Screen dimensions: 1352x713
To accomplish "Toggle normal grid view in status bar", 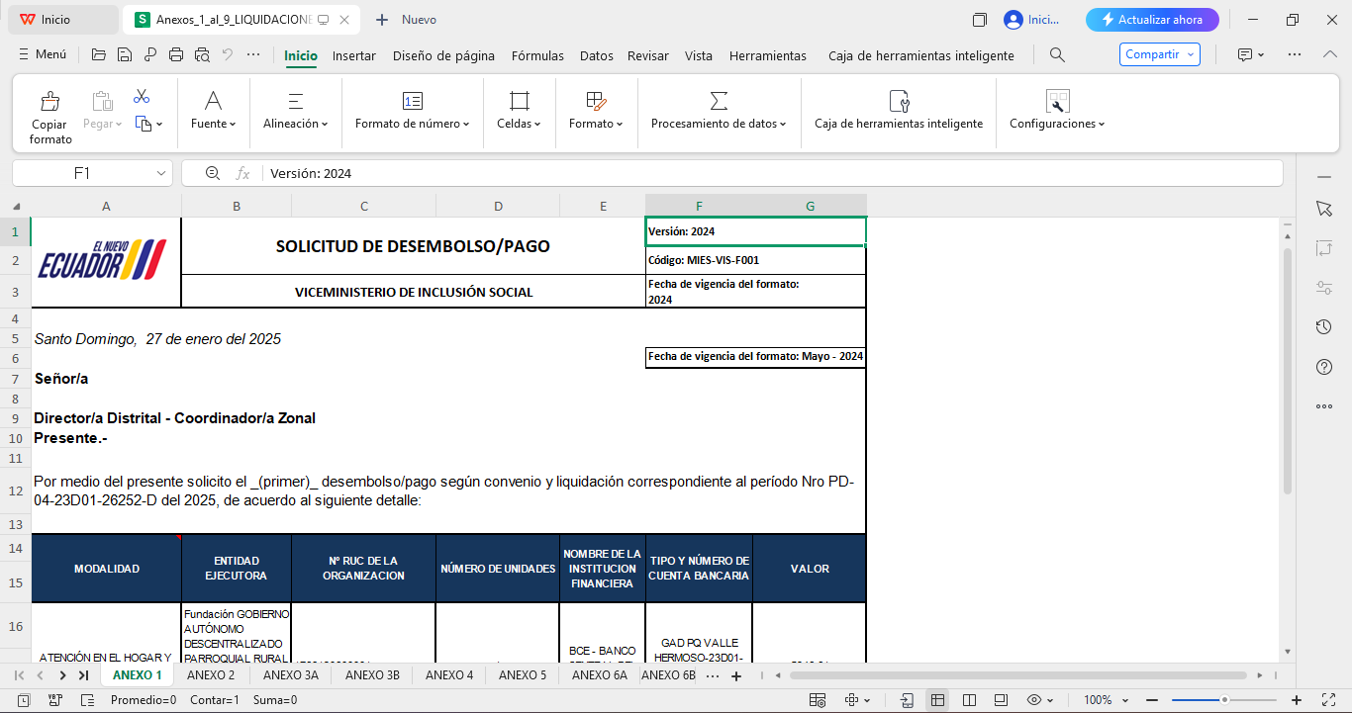I will 937,700.
